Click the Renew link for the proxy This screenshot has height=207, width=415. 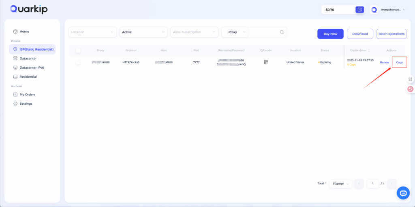(x=384, y=62)
